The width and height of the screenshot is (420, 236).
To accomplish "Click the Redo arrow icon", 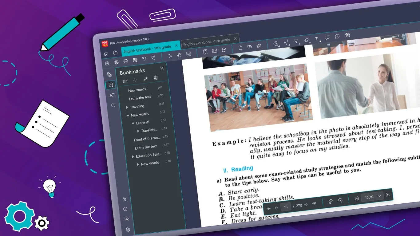I will click(x=153, y=58).
